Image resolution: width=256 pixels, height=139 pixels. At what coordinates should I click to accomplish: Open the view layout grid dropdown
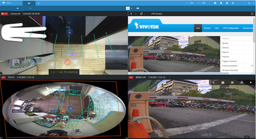pos(129,8)
